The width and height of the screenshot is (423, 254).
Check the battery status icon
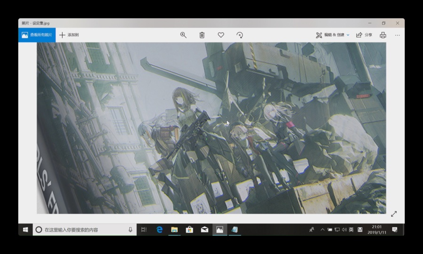pyautogui.click(x=329, y=230)
